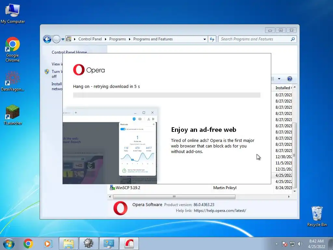Show the clock and date panel

(x=316, y=243)
